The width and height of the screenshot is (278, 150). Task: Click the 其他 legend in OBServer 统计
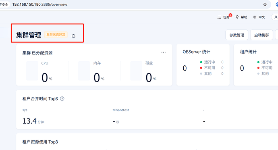point(206,73)
